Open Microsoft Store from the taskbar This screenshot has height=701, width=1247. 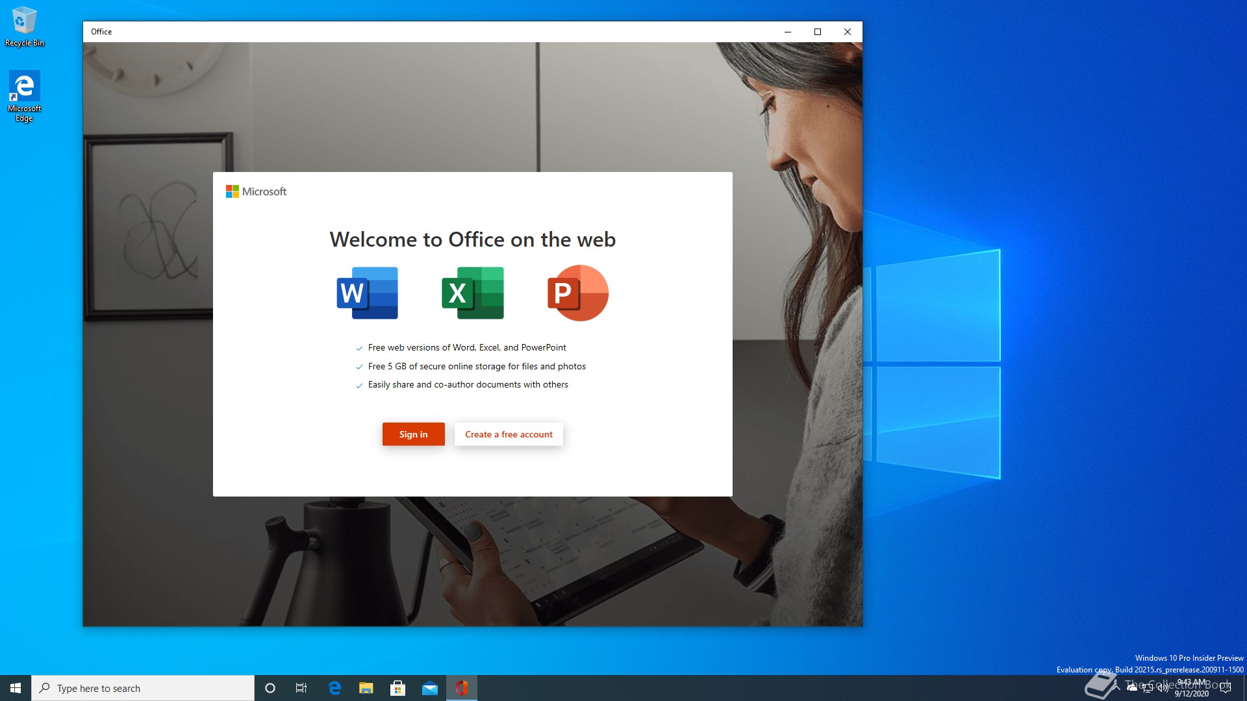[x=397, y=688]
